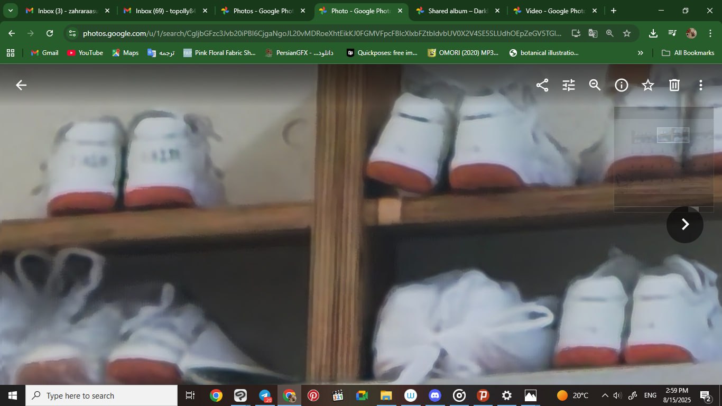Click the address bar URL field

click(x=322, y=33)
